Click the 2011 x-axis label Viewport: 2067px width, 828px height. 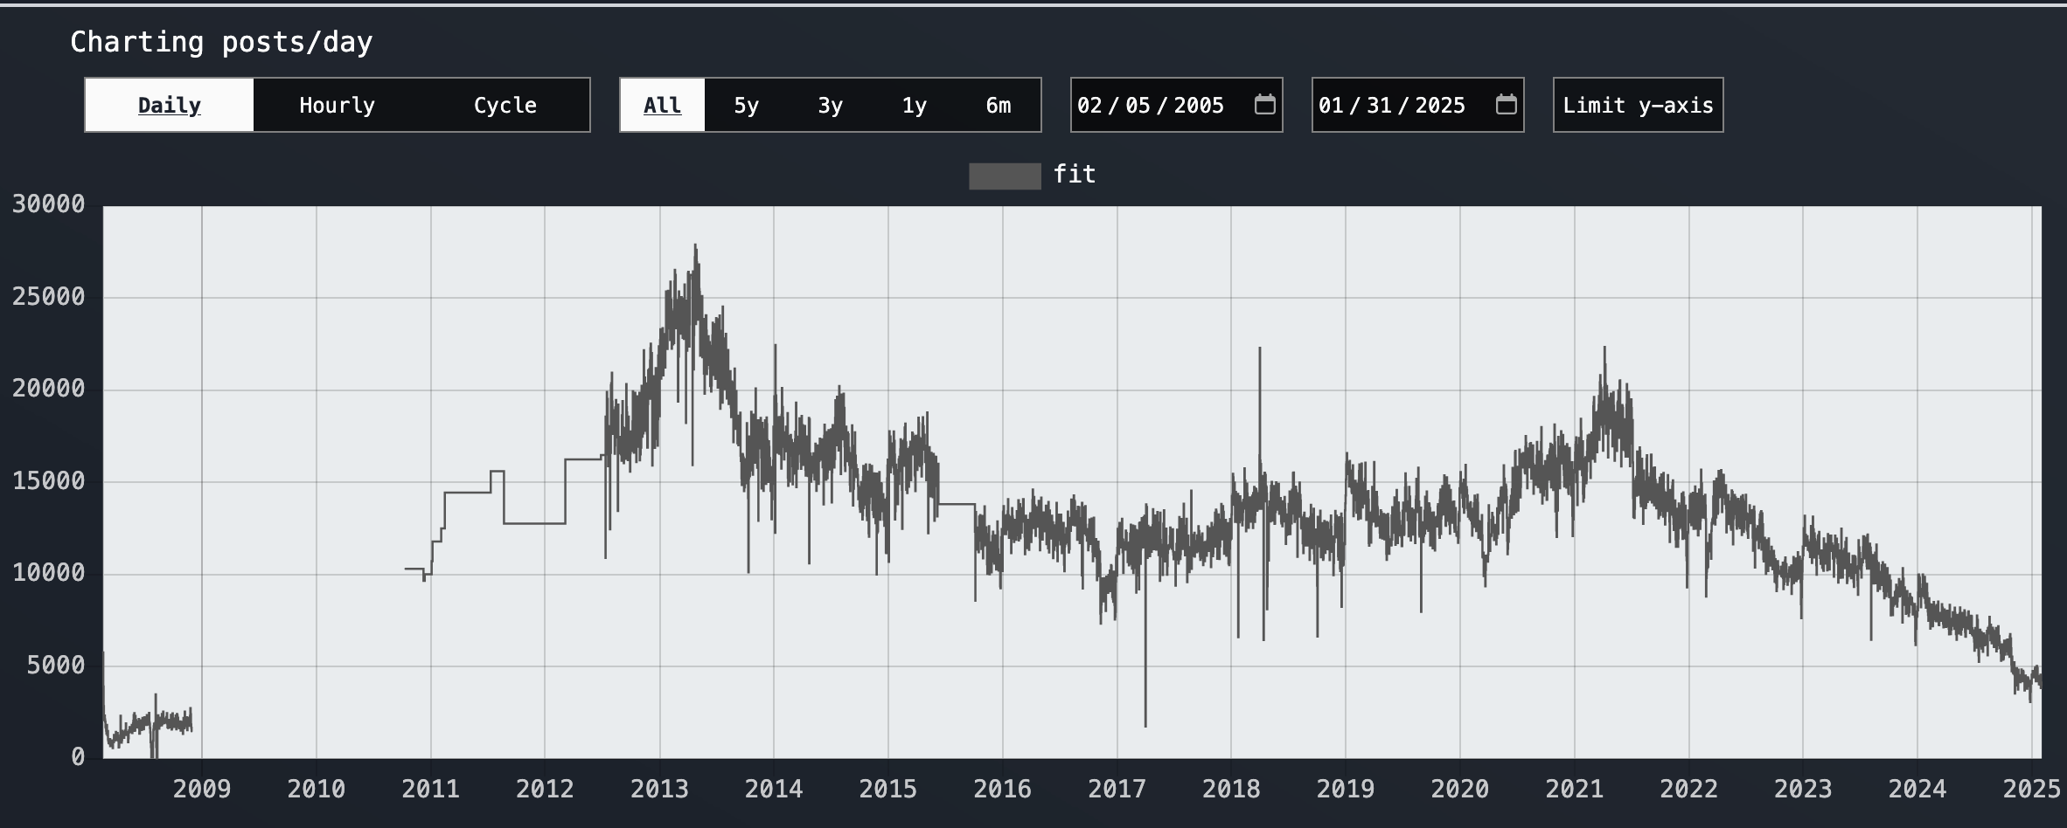tap(430, 790)
